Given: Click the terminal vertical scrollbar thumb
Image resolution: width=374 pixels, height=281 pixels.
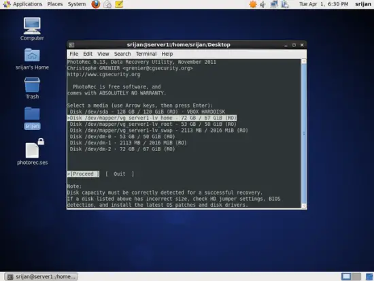Looking at the screenshot, I should 304,133.
